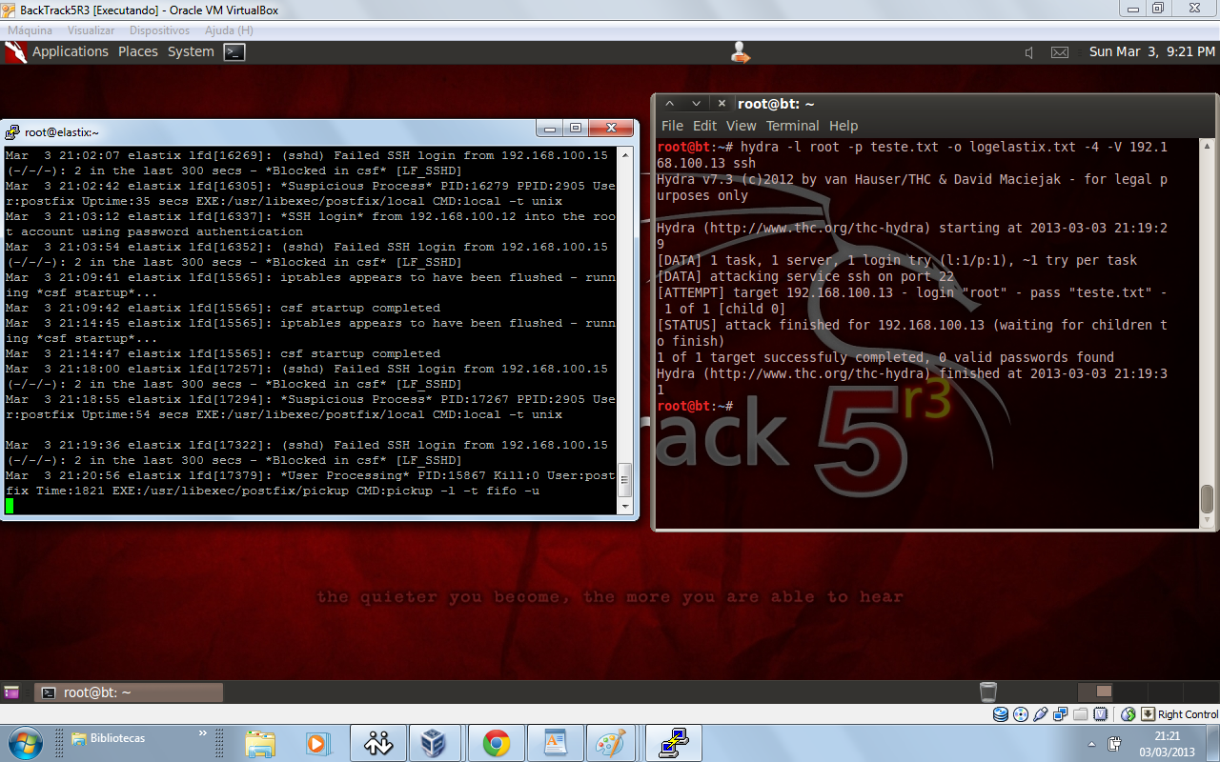Viewport: 1220px width, 762px height.
Task: Open the Visualizar menu
Action: pyautogui.click(x=91, y=30)
